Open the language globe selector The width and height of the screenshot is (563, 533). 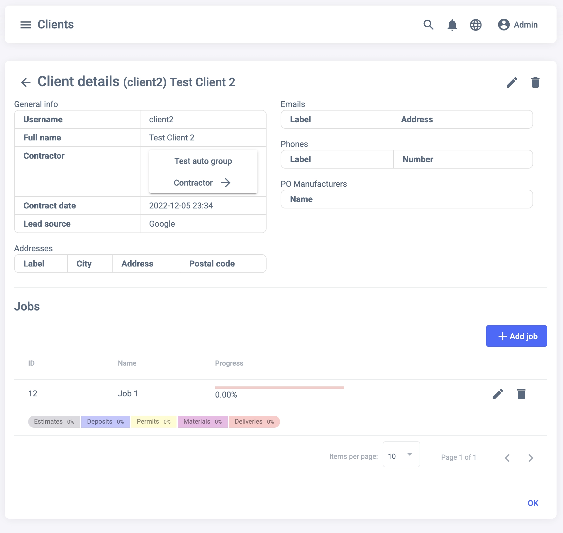pos(475,25)
